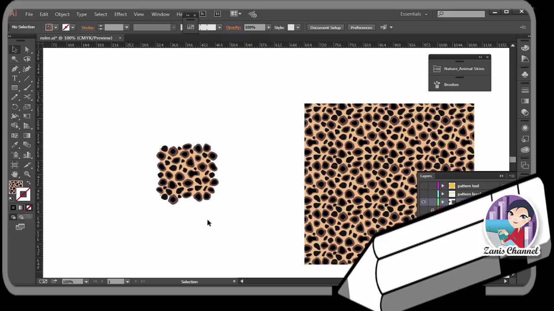Pick the Line Segment tool
The width and height of the screenshot is (554, 311).
pos(27,78)
